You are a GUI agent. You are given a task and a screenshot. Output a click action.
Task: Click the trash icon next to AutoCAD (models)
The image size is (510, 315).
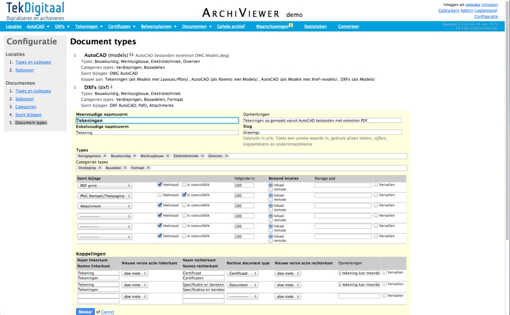(x=75, y=55)
